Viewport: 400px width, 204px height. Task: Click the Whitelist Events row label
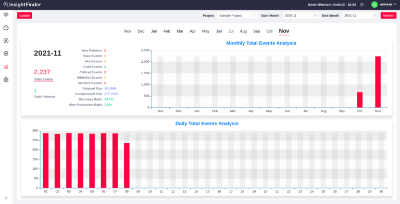tap(90, 77)
